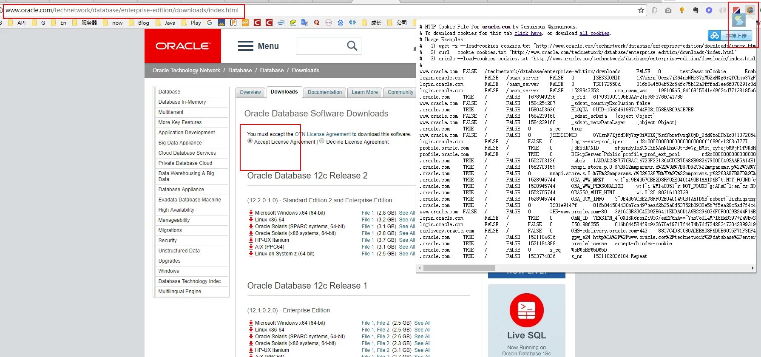761x357 pixels.
Task: Open High Availability sidebar link
Action: point(176,210)
